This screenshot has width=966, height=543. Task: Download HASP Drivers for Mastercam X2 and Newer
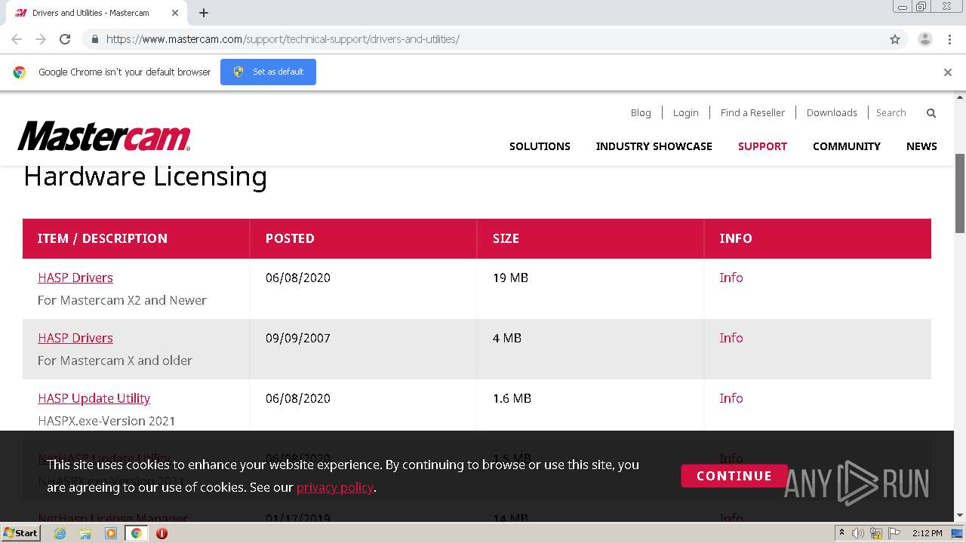coord(75,278)
